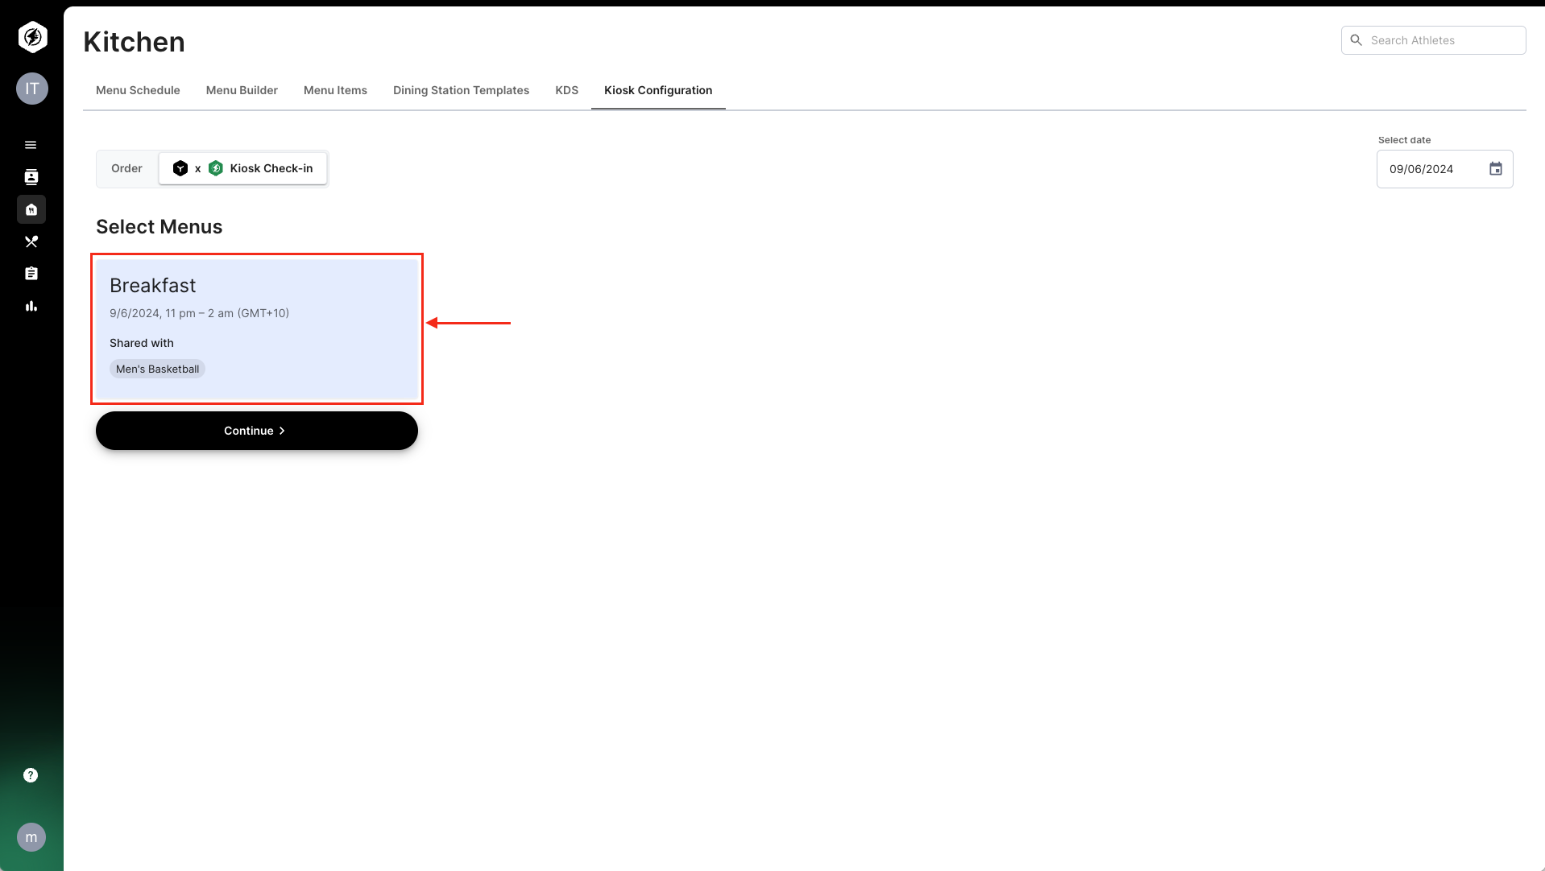Open the Dining Station Templates tab
The width and height of the screenshot is (1545, 871).
coord(461,90)
